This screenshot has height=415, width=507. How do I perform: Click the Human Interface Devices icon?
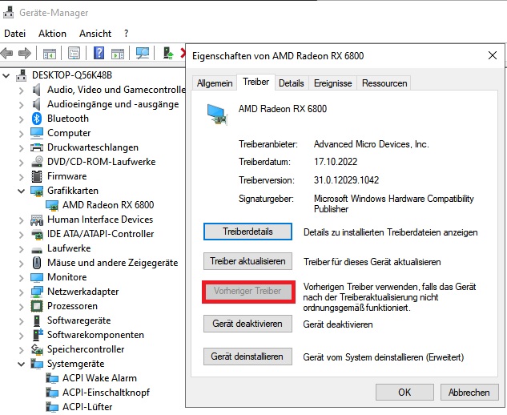pyautogui.click(x=37, y=220)
